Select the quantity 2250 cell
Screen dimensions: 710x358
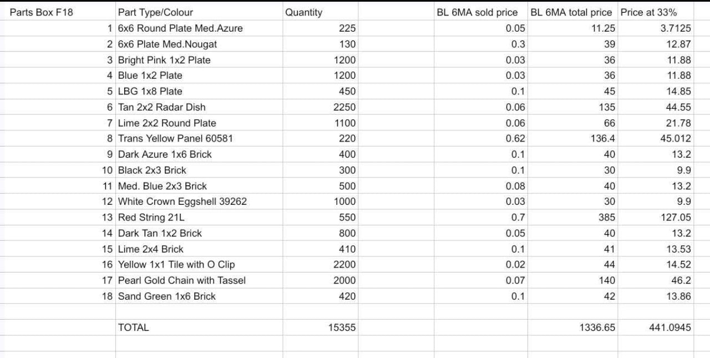click(320, 107)
